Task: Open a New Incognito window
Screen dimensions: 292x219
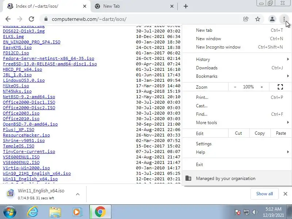Action: 237,47
